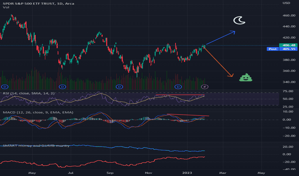Click 50.00 on the RSI scale
The image size is (299, 176).
point(288,99)
